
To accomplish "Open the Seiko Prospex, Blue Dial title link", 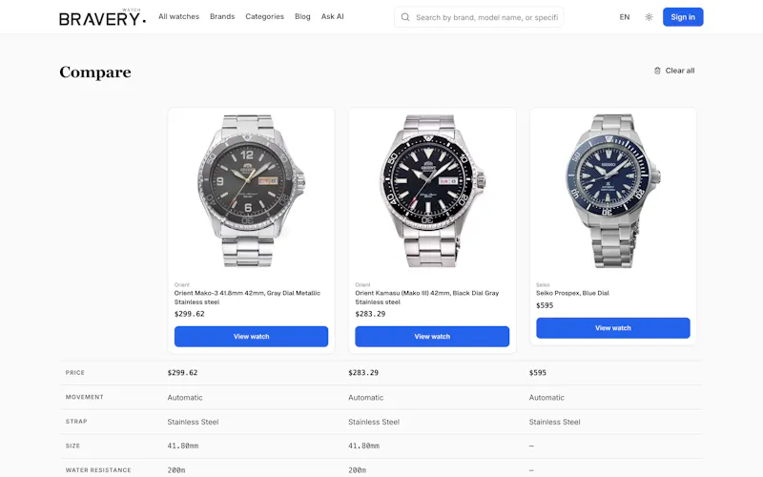I will [x=572, y=293].
